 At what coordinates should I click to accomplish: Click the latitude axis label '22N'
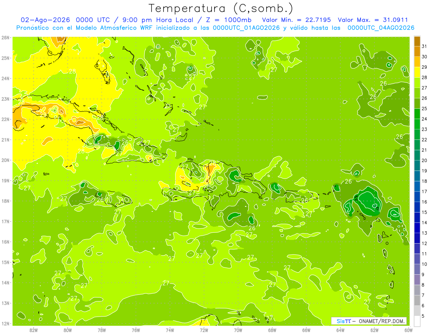[5, 119]
